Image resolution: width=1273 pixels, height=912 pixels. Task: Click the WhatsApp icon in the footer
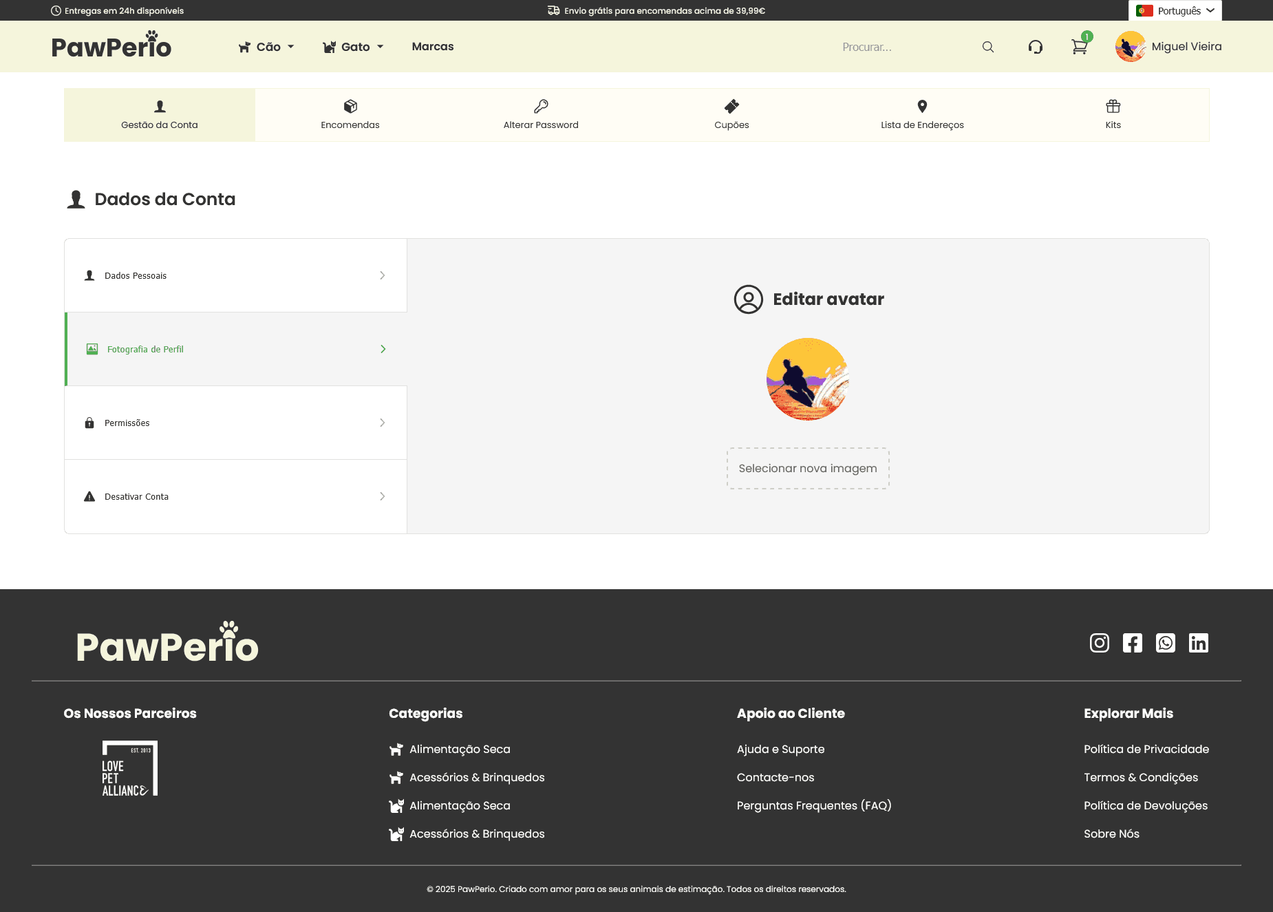[x=1166, y=643]
